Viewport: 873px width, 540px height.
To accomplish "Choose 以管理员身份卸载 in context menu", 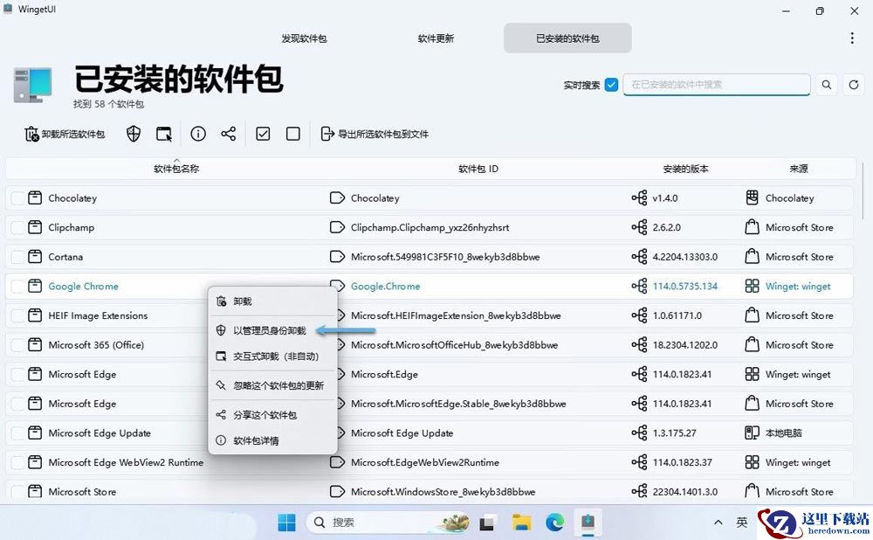I will pos(272,330).
